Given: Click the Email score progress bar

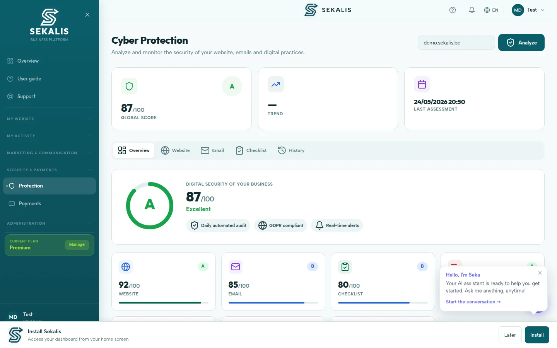Looking at the screenshot, I should pos(273,303).
